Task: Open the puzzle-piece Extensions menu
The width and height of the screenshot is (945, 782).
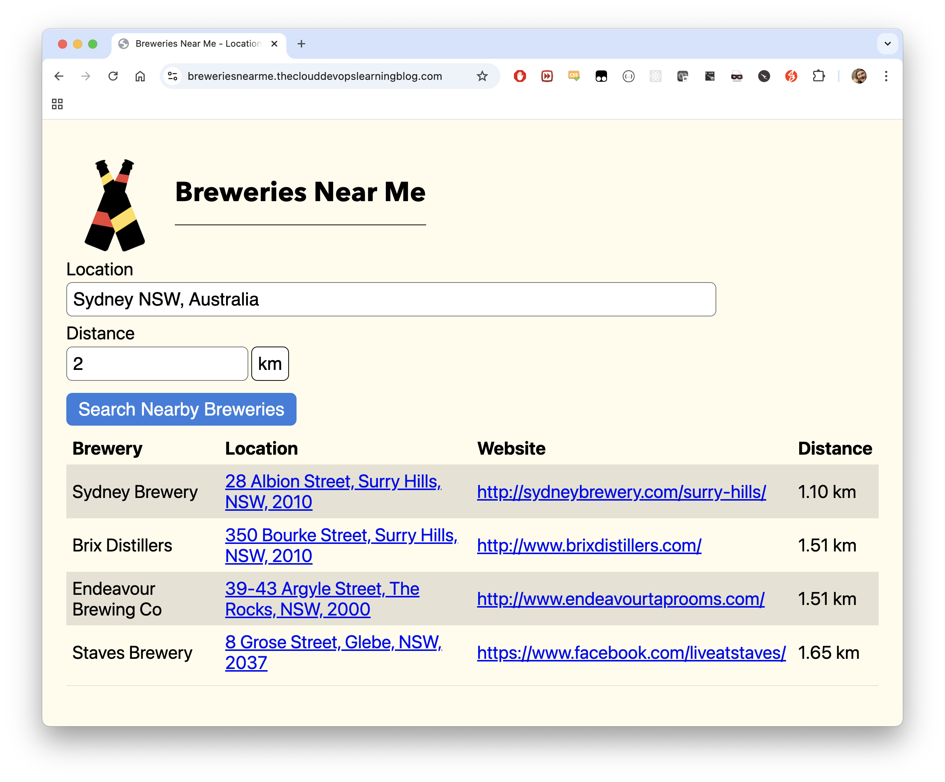Action: tap(818, 76)
